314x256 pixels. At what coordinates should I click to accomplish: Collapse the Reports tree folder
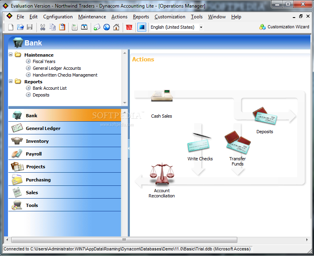pos(11,81)
